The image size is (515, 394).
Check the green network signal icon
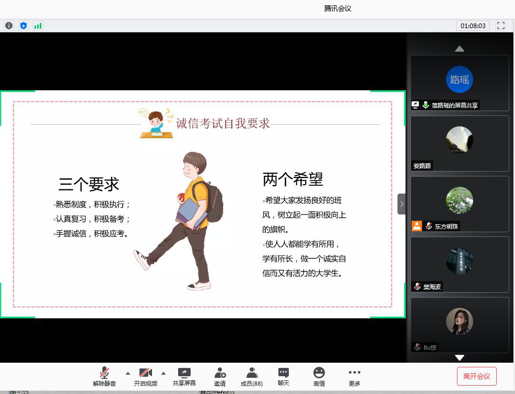(38, 26)
